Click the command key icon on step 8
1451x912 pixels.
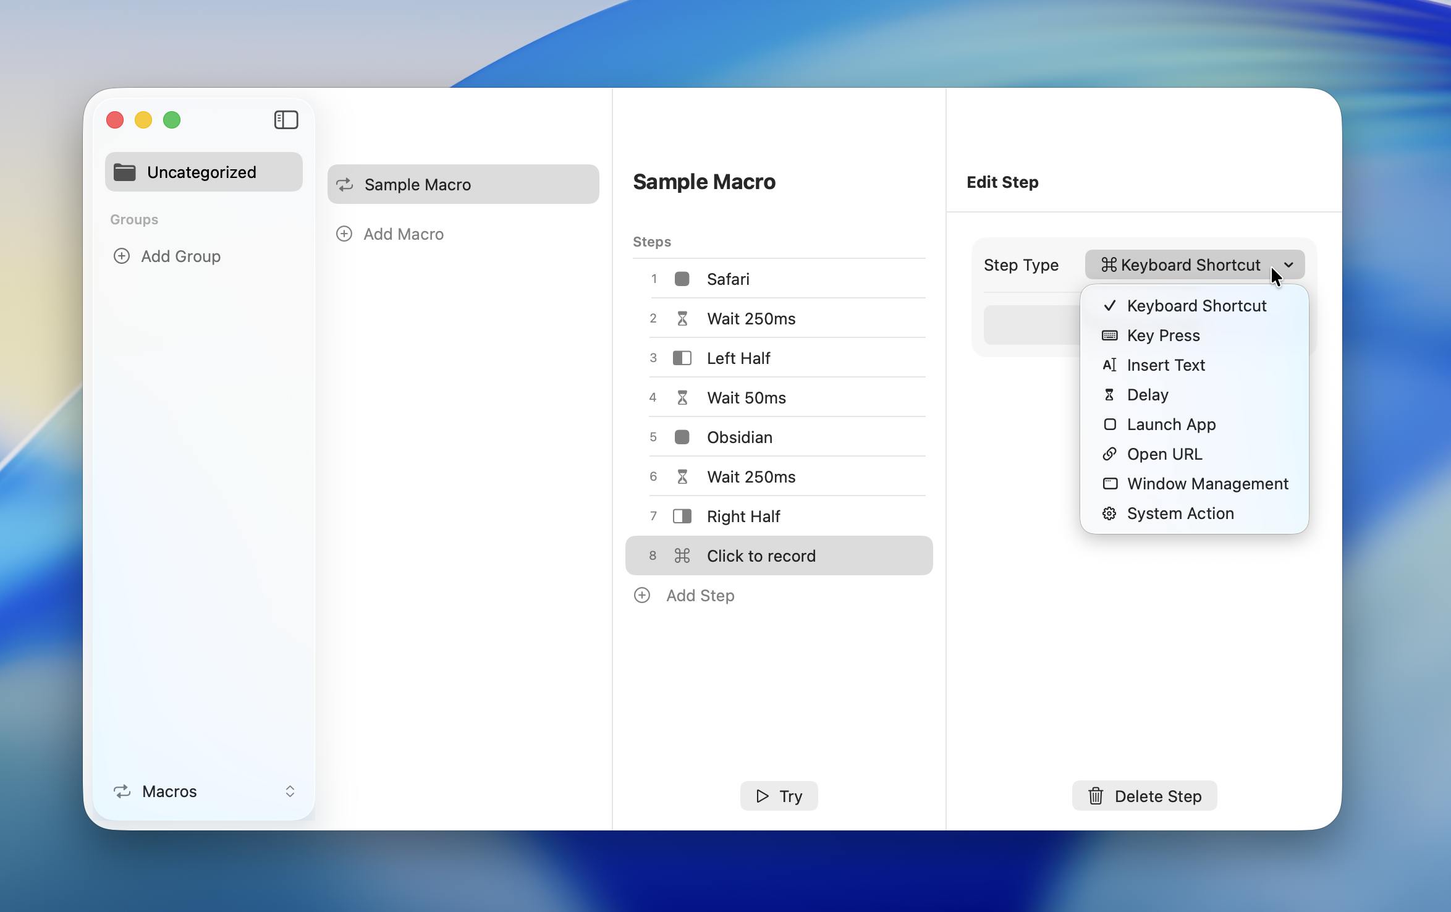[x=682, y=555]
